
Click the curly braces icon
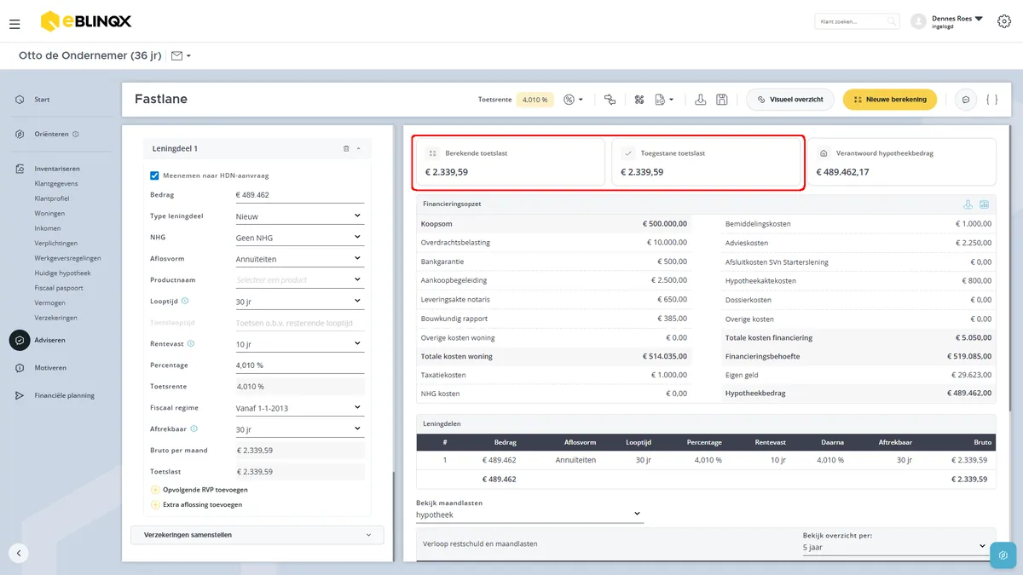(x=991, y=100)
